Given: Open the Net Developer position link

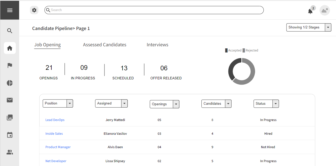Looking at the screenshot, I should point(56,161).
